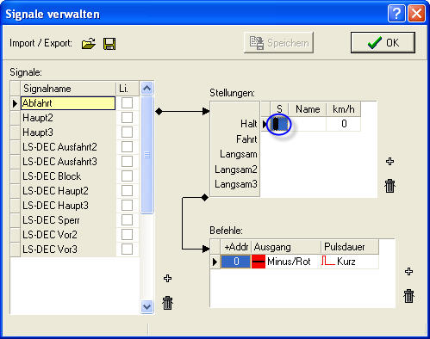
Task: Confirm with the OK button
Action: (383, 43)
